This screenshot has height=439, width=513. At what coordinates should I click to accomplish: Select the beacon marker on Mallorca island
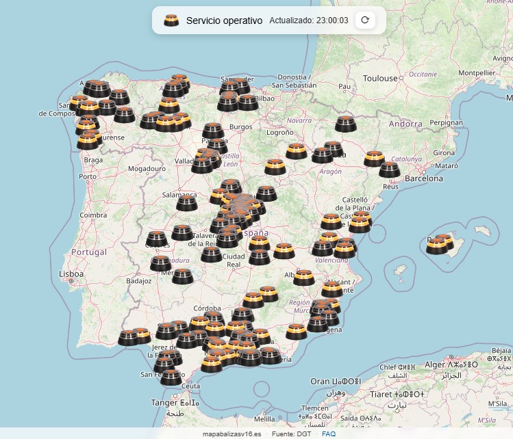pos(438,245)
